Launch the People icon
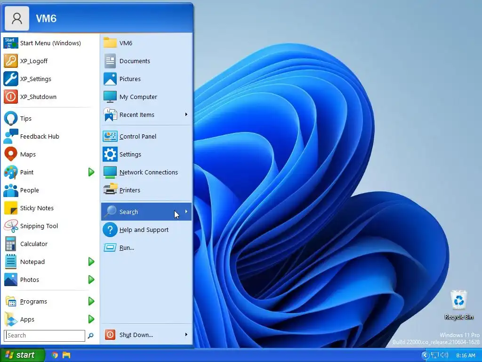 click(x=11, y=190)
